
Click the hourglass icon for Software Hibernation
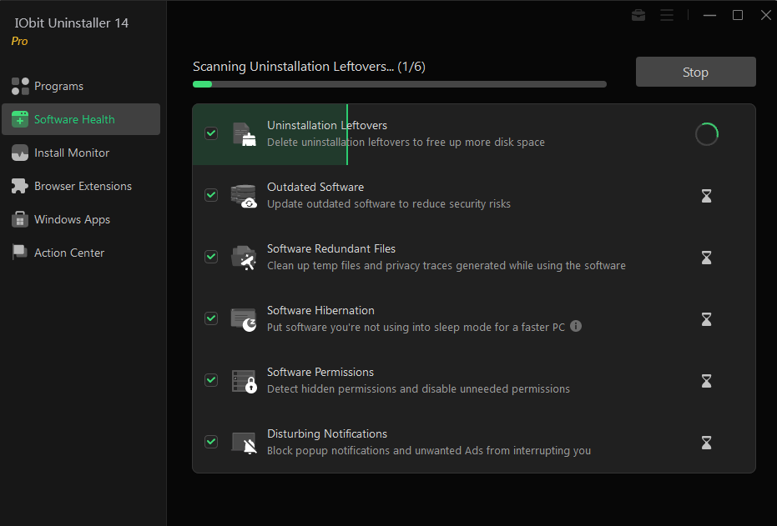(707, 319)
